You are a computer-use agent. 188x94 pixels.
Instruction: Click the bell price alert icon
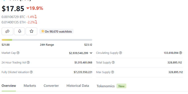point(20,31)
